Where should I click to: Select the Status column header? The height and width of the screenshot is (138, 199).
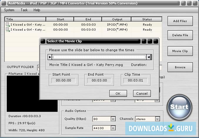pos(147,19)
